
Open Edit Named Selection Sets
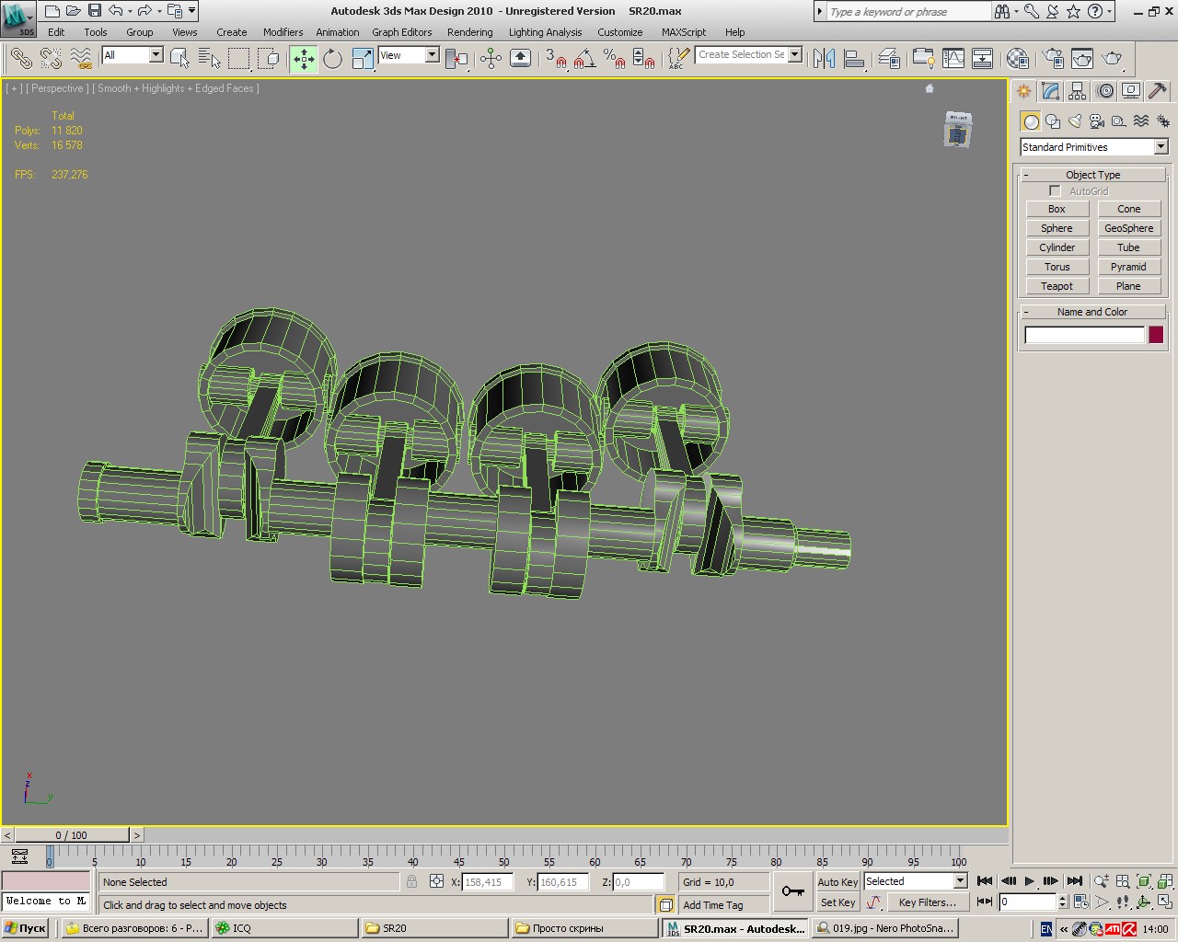tap(678, 59)
